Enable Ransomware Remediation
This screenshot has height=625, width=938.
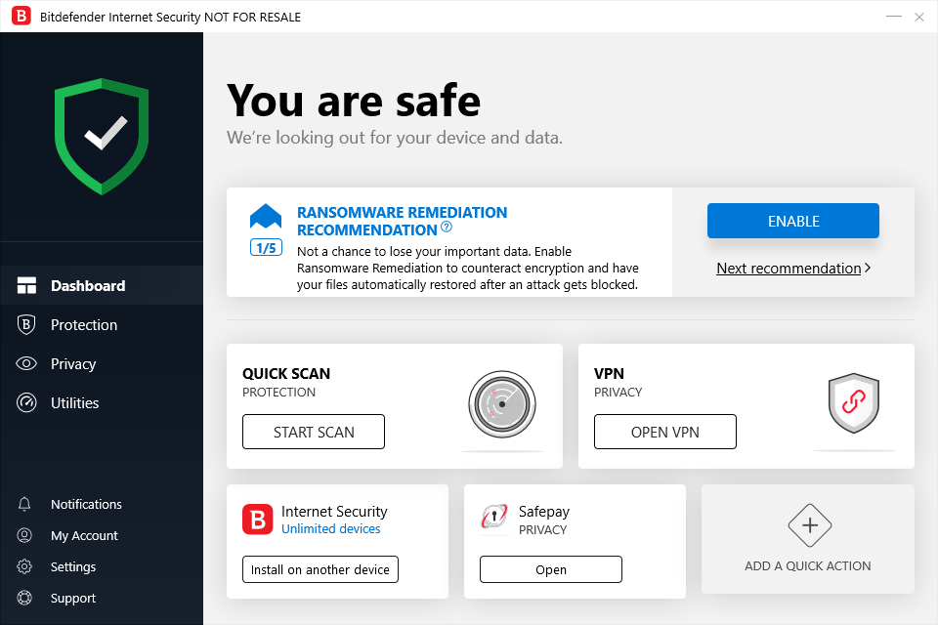click(792, 221)
